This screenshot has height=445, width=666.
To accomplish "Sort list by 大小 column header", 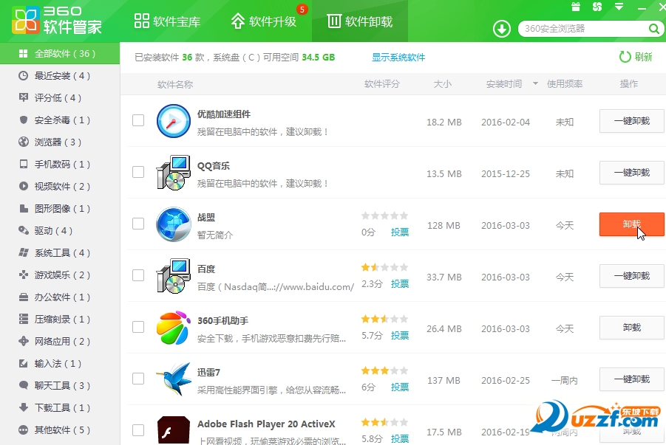I will 442,84.
